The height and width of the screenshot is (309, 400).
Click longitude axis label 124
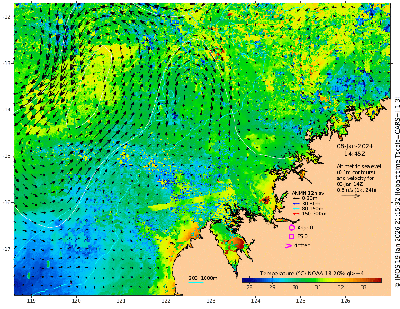click(255, 301)
